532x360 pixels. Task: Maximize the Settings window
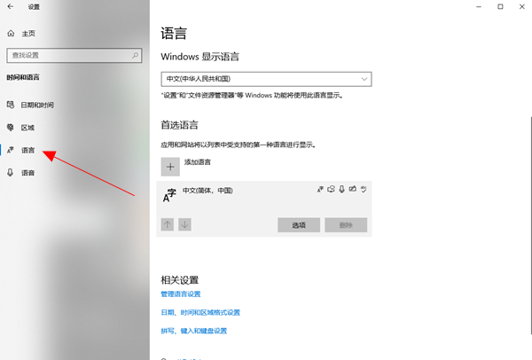point(500,6)
